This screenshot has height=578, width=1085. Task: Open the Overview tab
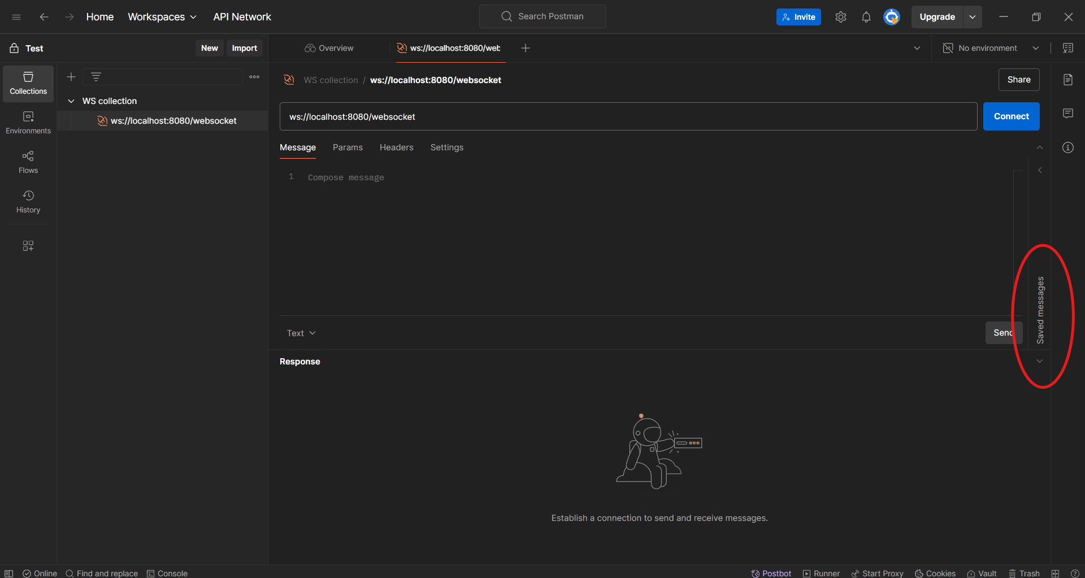(x=329, y=48)
